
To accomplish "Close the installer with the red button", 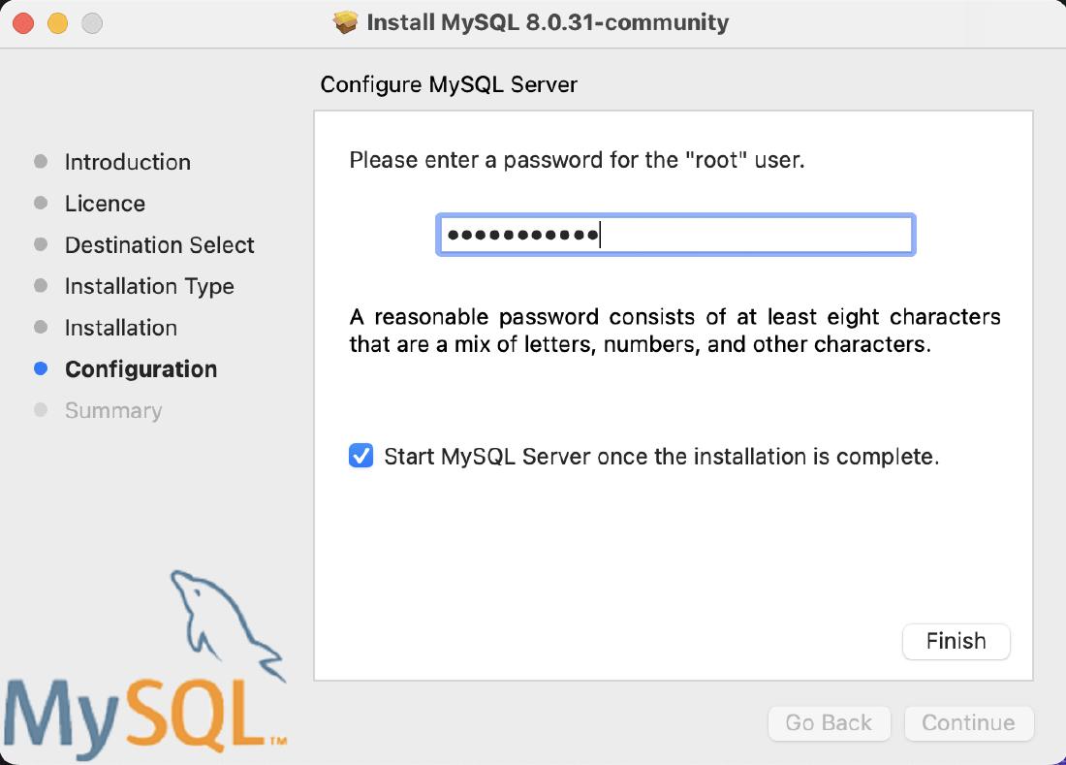I will point(23,23).
